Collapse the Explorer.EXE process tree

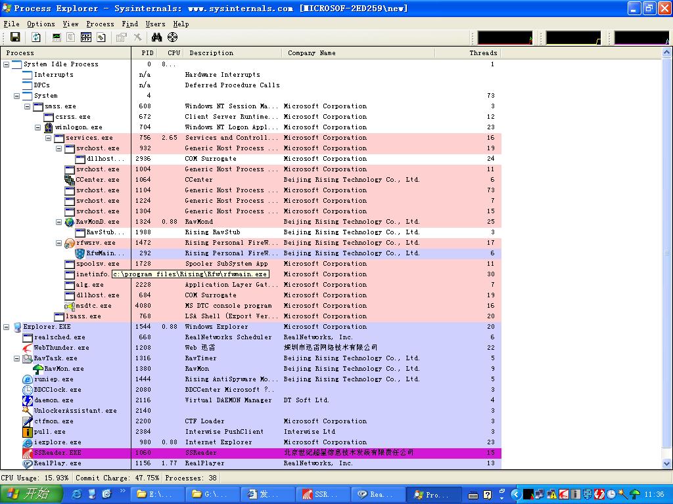click(x=7, y=327)
